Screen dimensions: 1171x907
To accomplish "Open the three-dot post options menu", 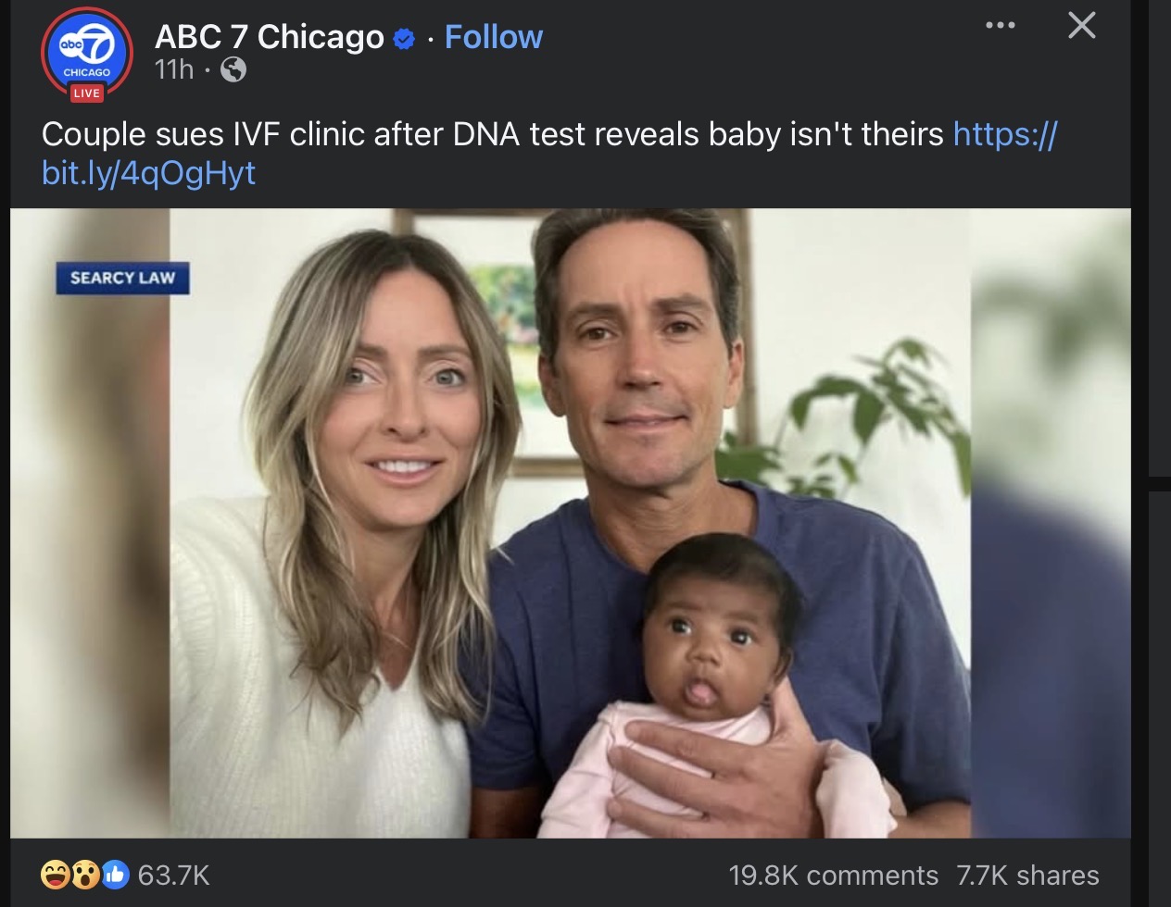I will (1000, 25).
